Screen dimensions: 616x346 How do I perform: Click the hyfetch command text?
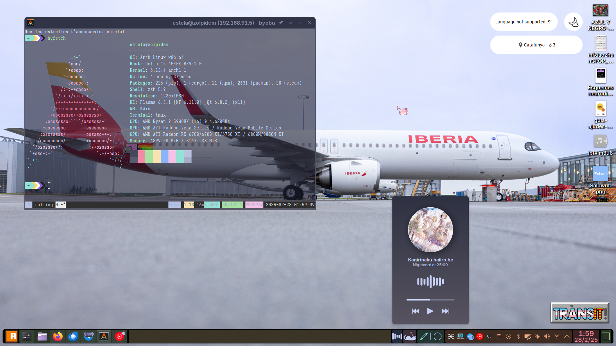pos(56,38)
